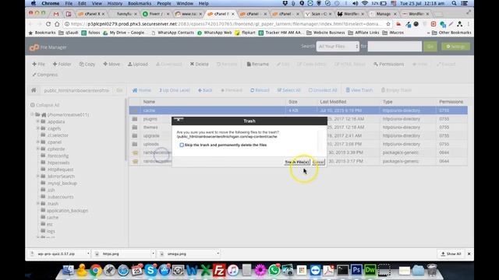Create a new folder with +Folder
The image size is (499, 280).
coord(62,64)
